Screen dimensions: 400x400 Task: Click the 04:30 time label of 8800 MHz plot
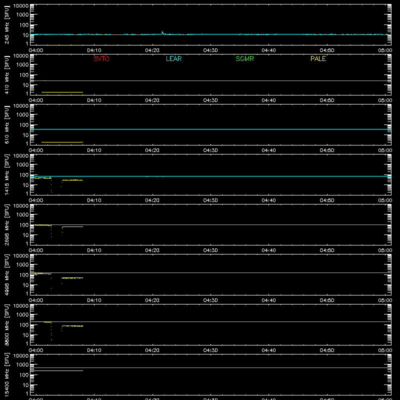[210, 350]
